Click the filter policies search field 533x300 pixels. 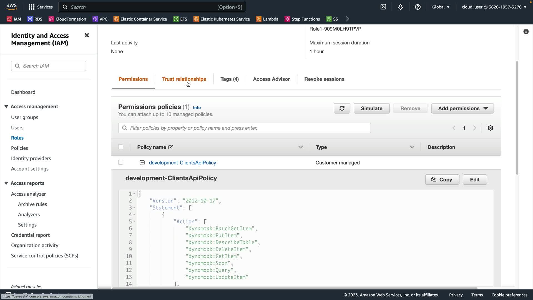(244, 128)
